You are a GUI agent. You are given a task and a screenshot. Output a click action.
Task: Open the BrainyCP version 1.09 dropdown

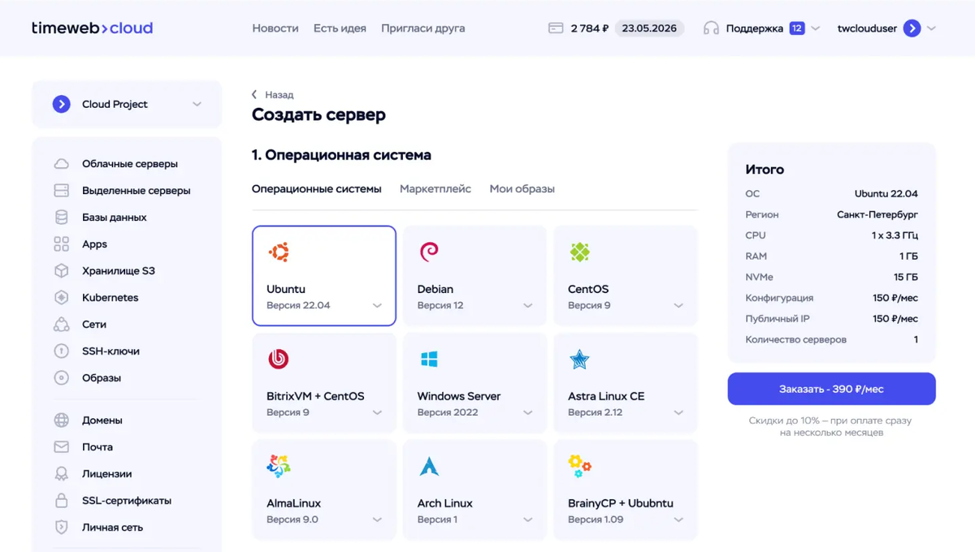point(678,520)
